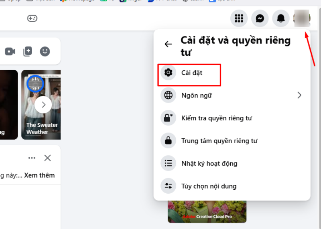Image resolution: width=321 pixels, height=229 pixels.
Task: Start a live video with the camera icon
Action: click(10, 51)
